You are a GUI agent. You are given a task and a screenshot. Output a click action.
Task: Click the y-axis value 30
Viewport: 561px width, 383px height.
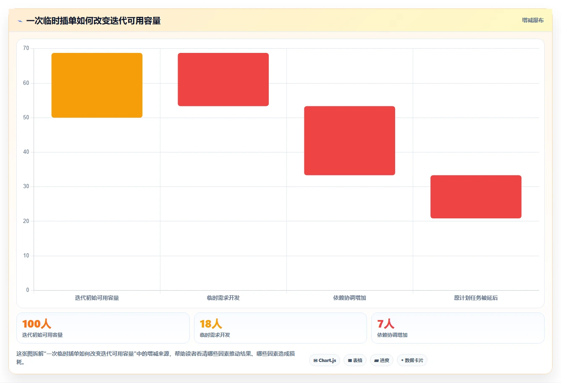click(26, 186)
